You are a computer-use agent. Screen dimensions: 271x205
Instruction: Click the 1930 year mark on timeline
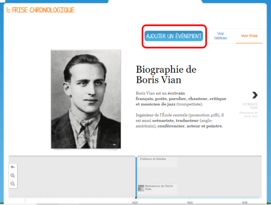pos(190,203)
